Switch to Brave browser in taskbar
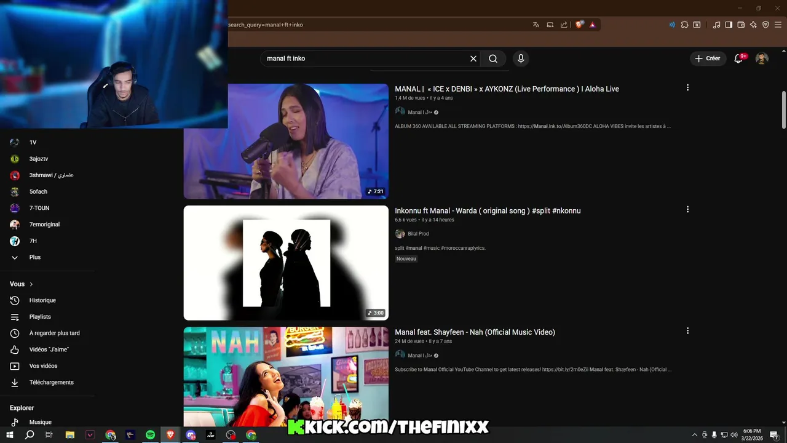This screenshot has height=443, width=787. [170, 435]
